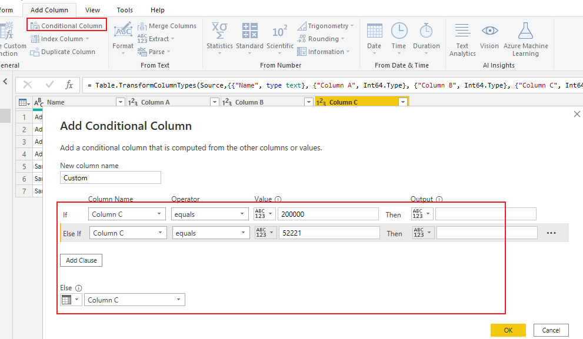Open the Information menu
This screenshot has height=339, width=583.
(x=324, y=52)
